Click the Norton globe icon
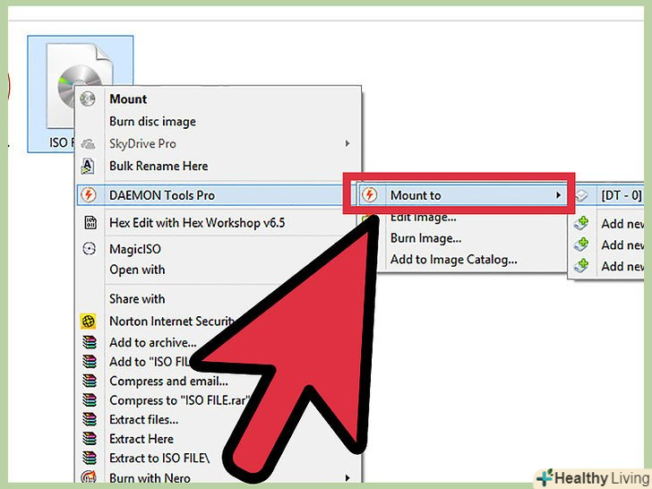This screenshot has width=652, height=489. click(x=88, y=321)
